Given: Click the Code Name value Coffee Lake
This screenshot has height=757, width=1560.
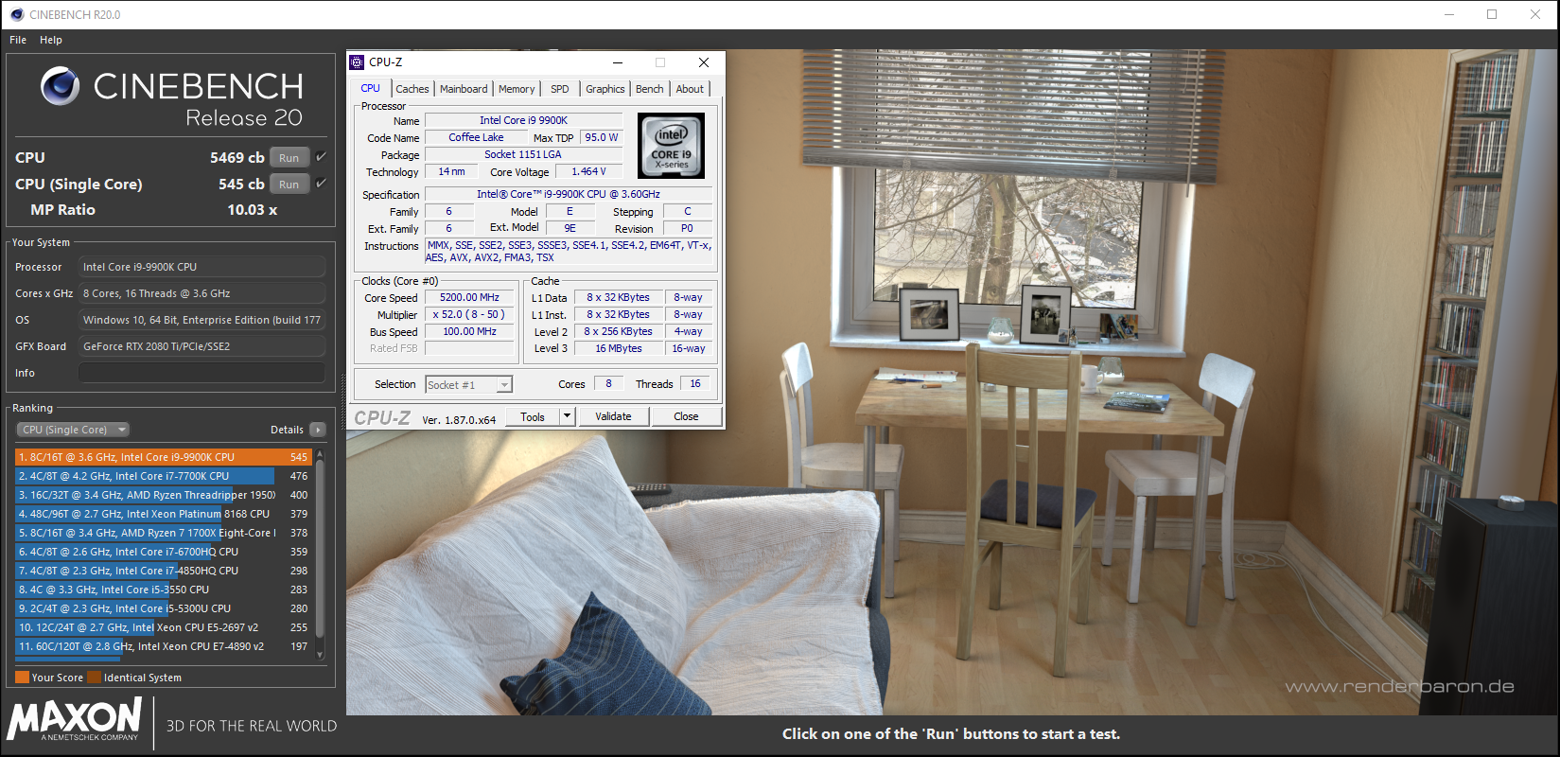Looking at the screenshot, I should point(476,137).
